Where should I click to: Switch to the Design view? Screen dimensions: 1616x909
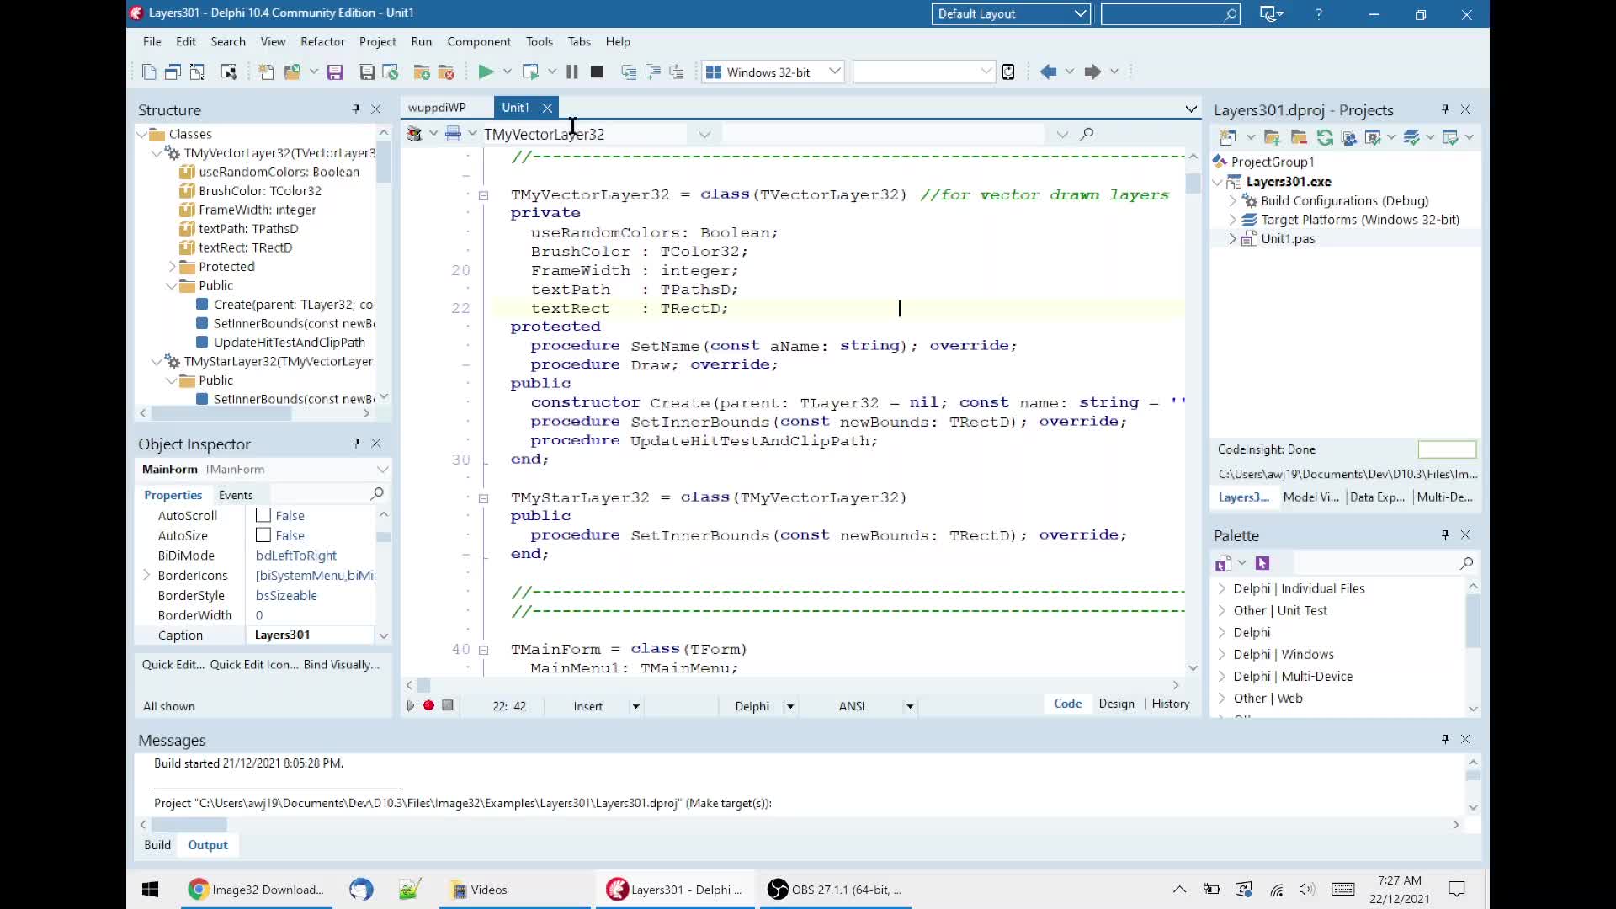click(x=1116, y=704)
